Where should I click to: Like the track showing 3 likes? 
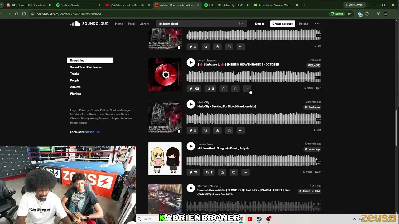click(193, 47)
